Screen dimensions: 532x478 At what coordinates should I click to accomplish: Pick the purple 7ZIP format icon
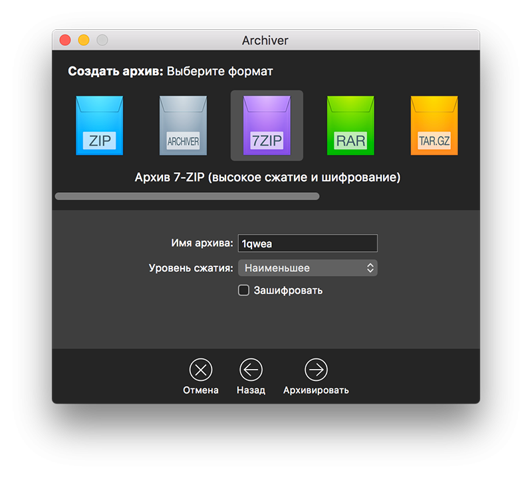(x=267, y=126)
